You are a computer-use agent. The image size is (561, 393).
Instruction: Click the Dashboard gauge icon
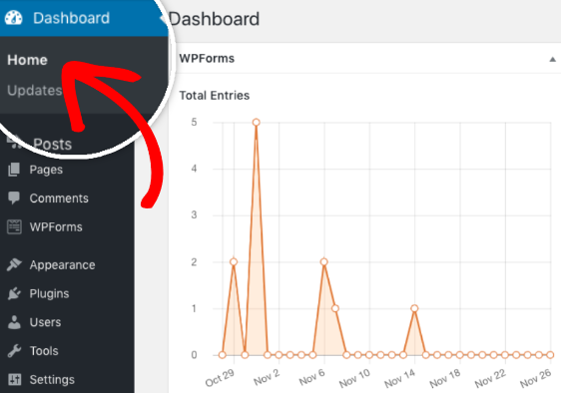coord(13,18)
